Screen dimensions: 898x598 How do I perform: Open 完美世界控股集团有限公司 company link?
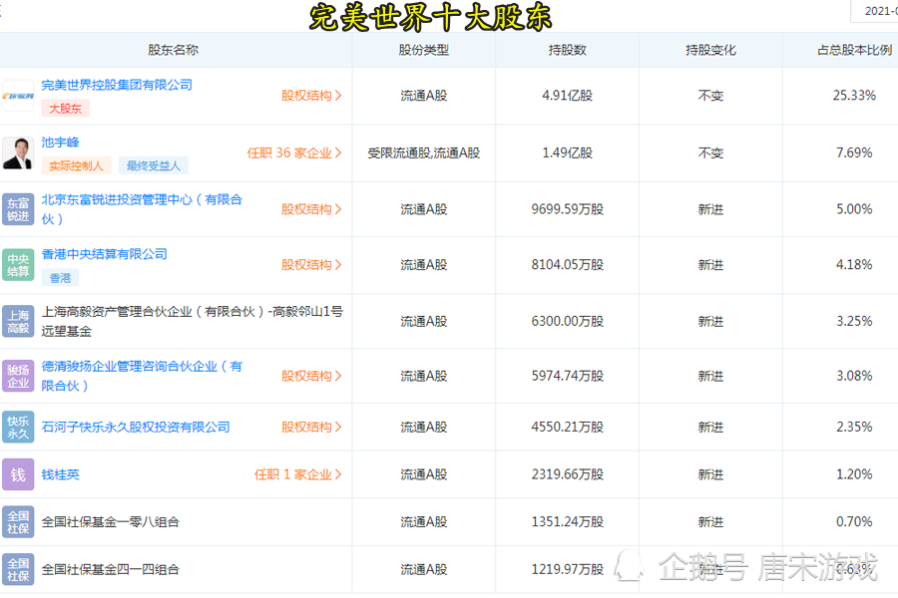(x=117, y=85)
